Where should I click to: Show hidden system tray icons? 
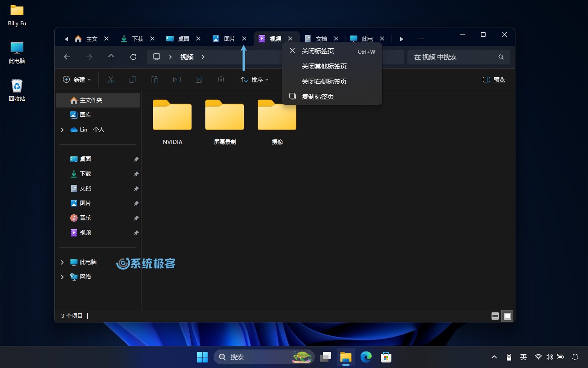point(494,357)
